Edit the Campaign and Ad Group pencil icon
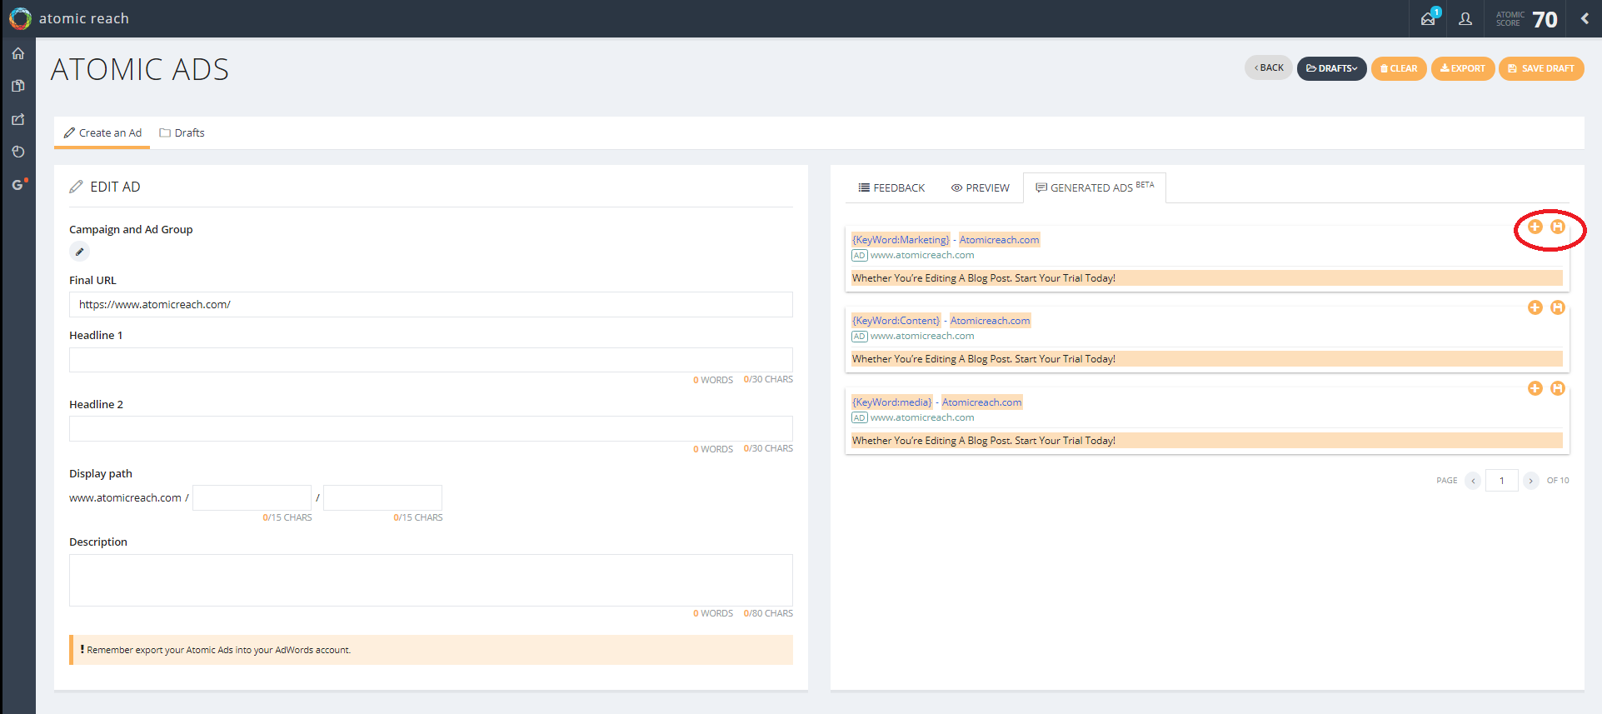 [79, 252]
